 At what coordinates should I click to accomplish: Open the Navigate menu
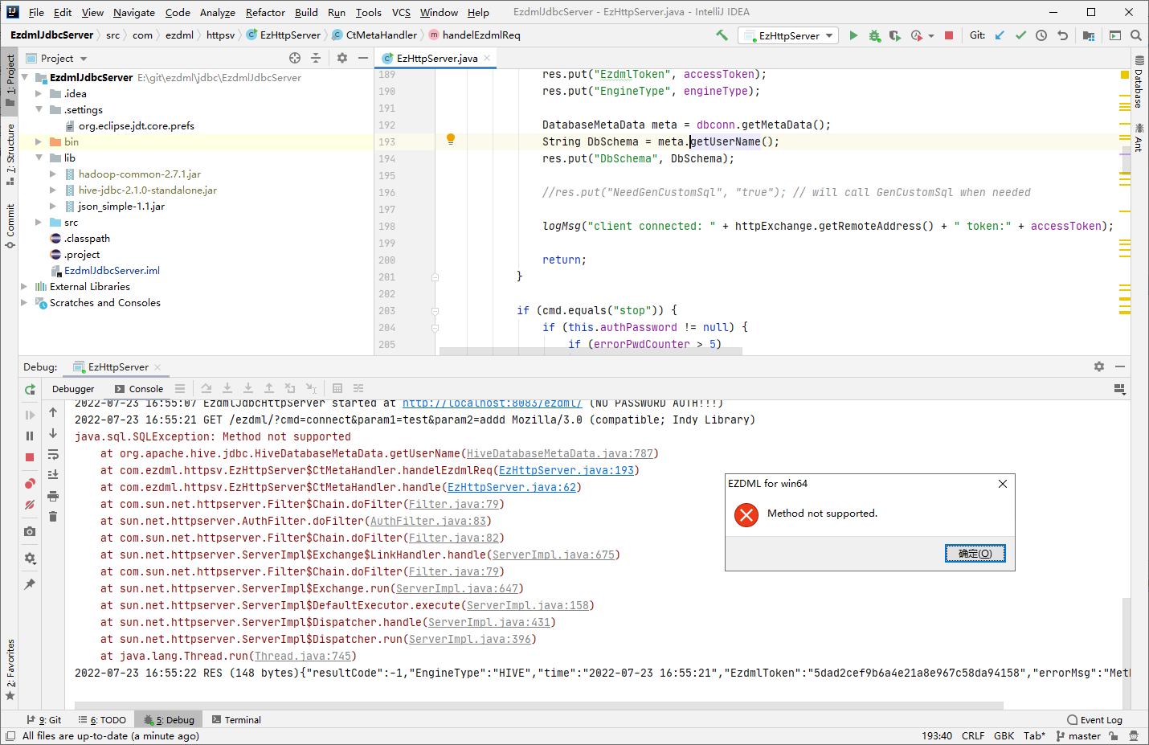click(x=134, y=12)
